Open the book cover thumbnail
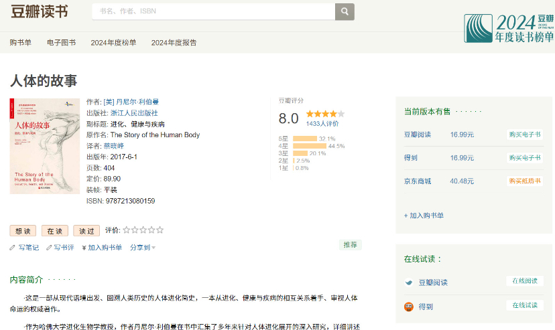The height and width of the screenshot is (330, 555). coord(45,147)
